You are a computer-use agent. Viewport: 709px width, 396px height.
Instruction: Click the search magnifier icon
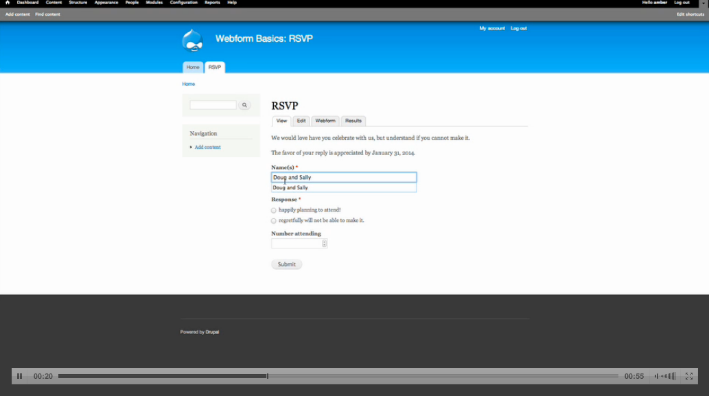pos(244,104)
